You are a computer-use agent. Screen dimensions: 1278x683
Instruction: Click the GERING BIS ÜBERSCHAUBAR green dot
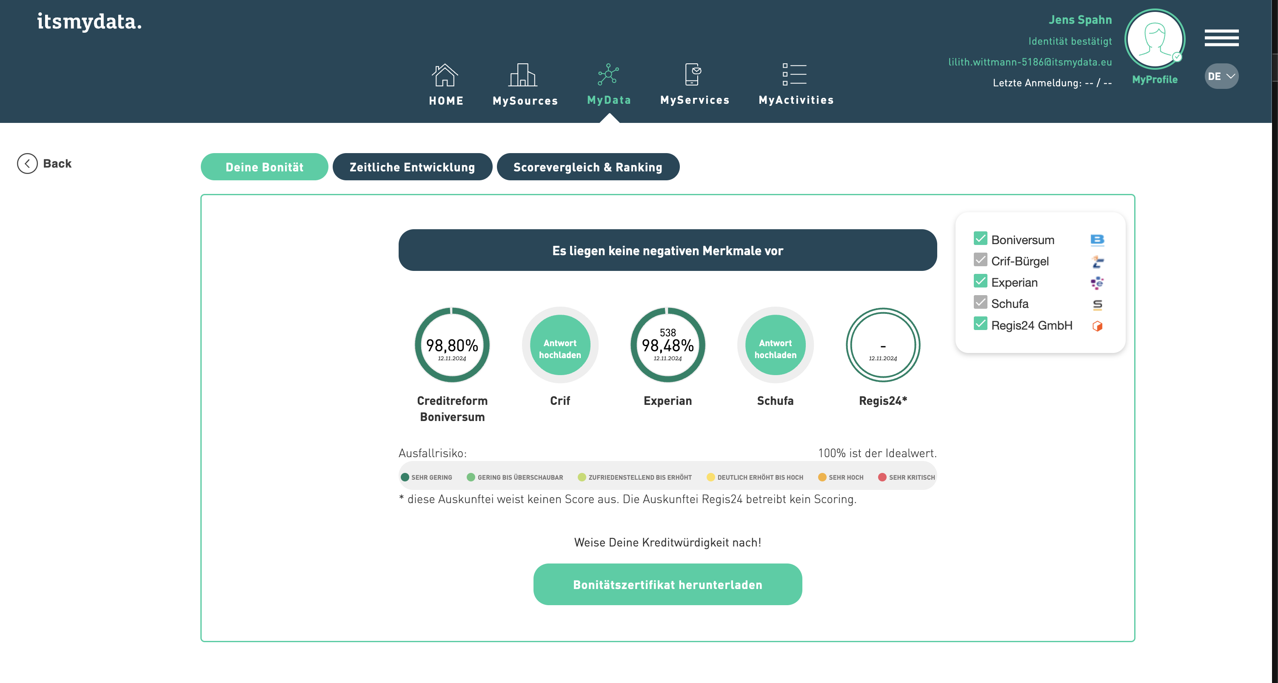point(471,478)
